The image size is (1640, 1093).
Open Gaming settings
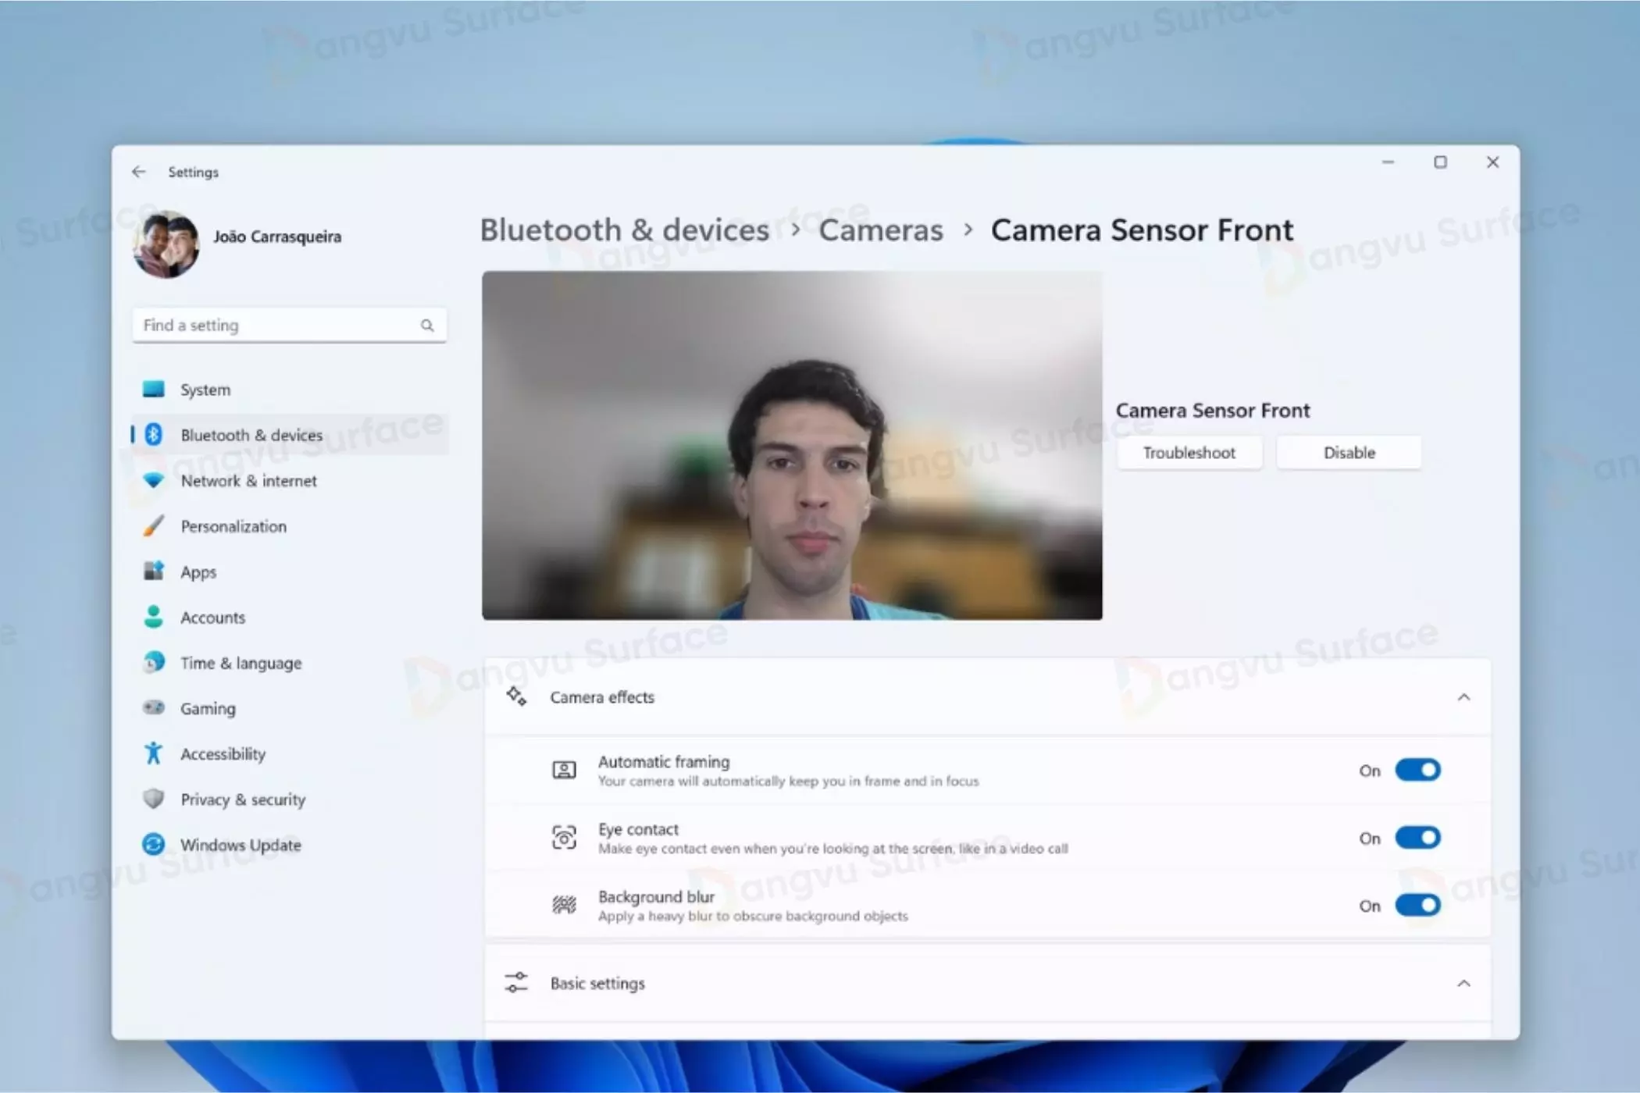(290, 708)
